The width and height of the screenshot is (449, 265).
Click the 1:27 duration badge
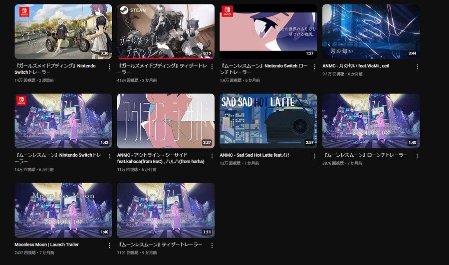tap(309, 53)
